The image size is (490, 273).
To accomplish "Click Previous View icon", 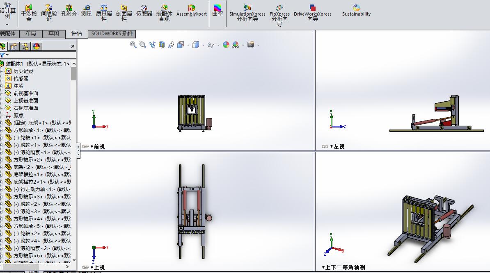I will coord(152,45).
